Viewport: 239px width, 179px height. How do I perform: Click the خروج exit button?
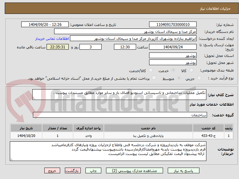point(52,171)
